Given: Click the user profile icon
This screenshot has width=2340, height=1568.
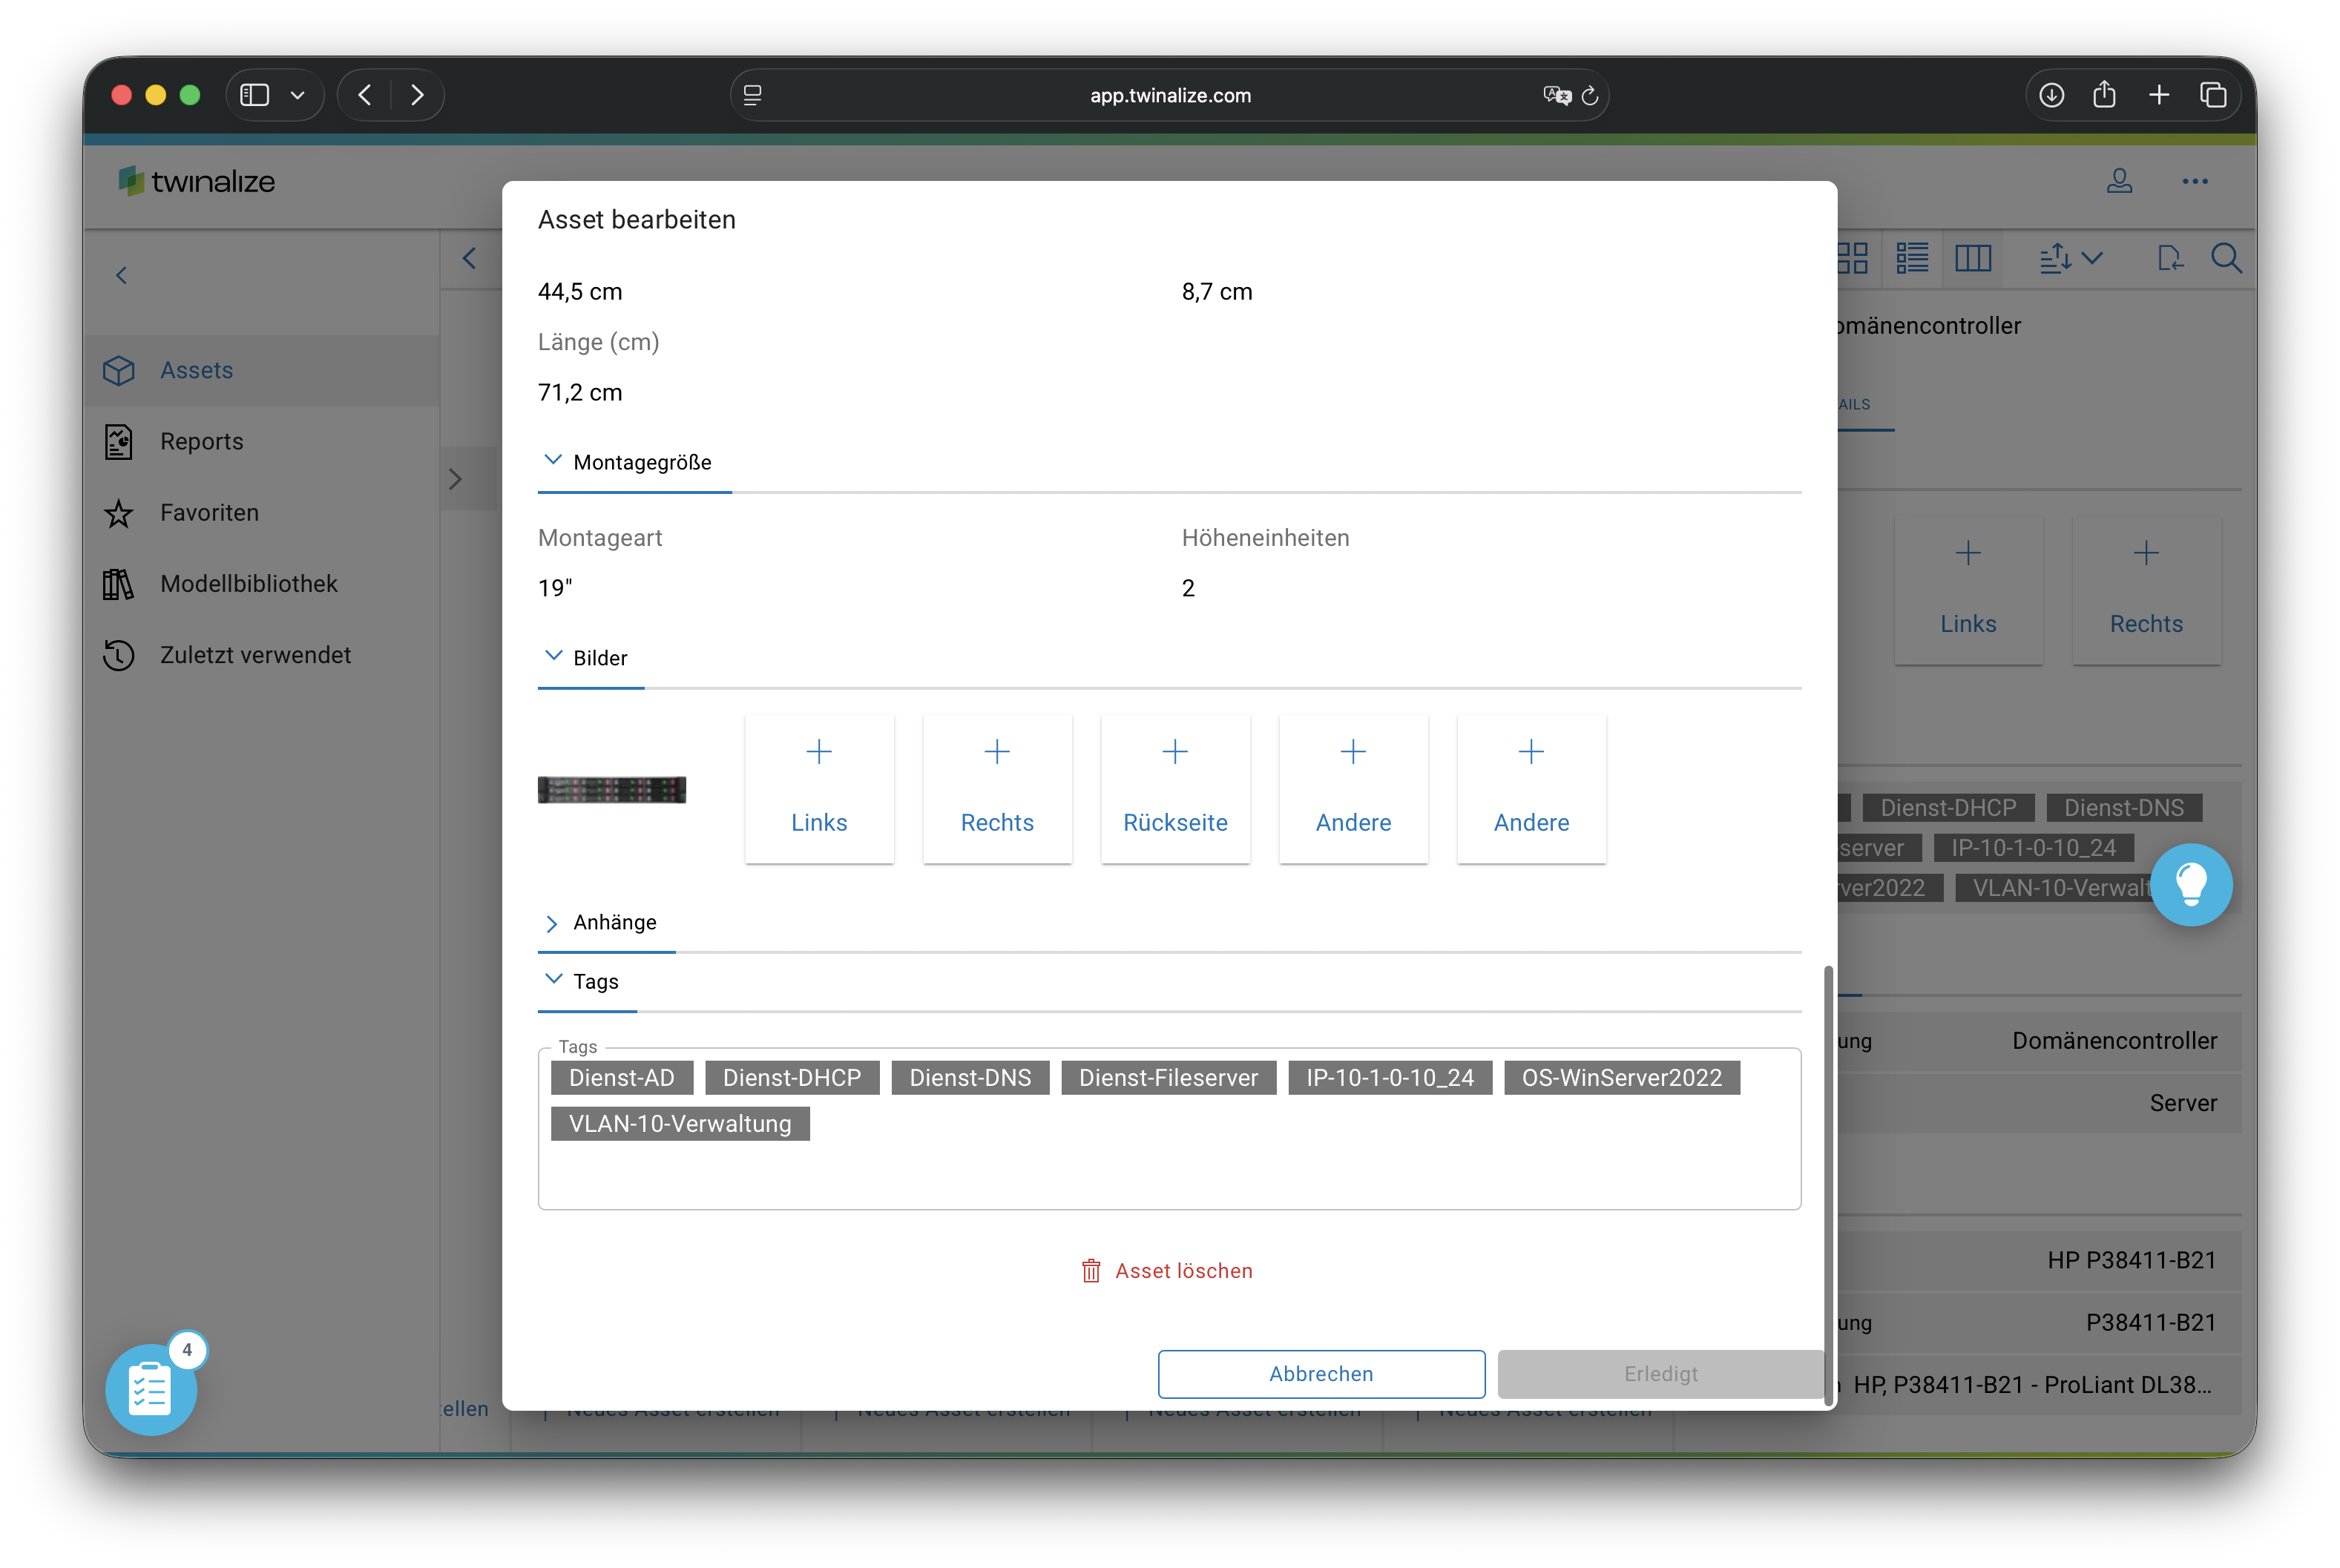Looking at the screenshot, I should 2119,181.
